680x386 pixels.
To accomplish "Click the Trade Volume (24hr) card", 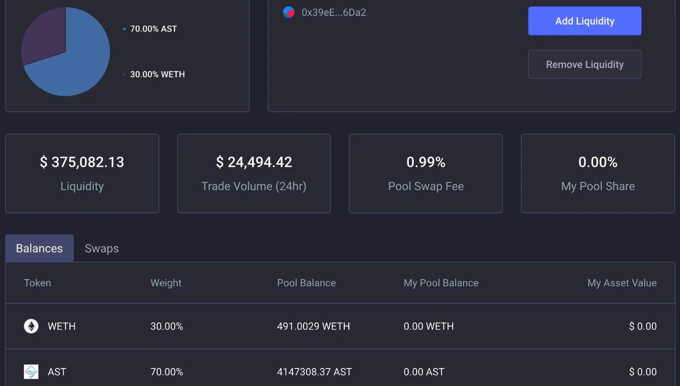I will [254, 174].
